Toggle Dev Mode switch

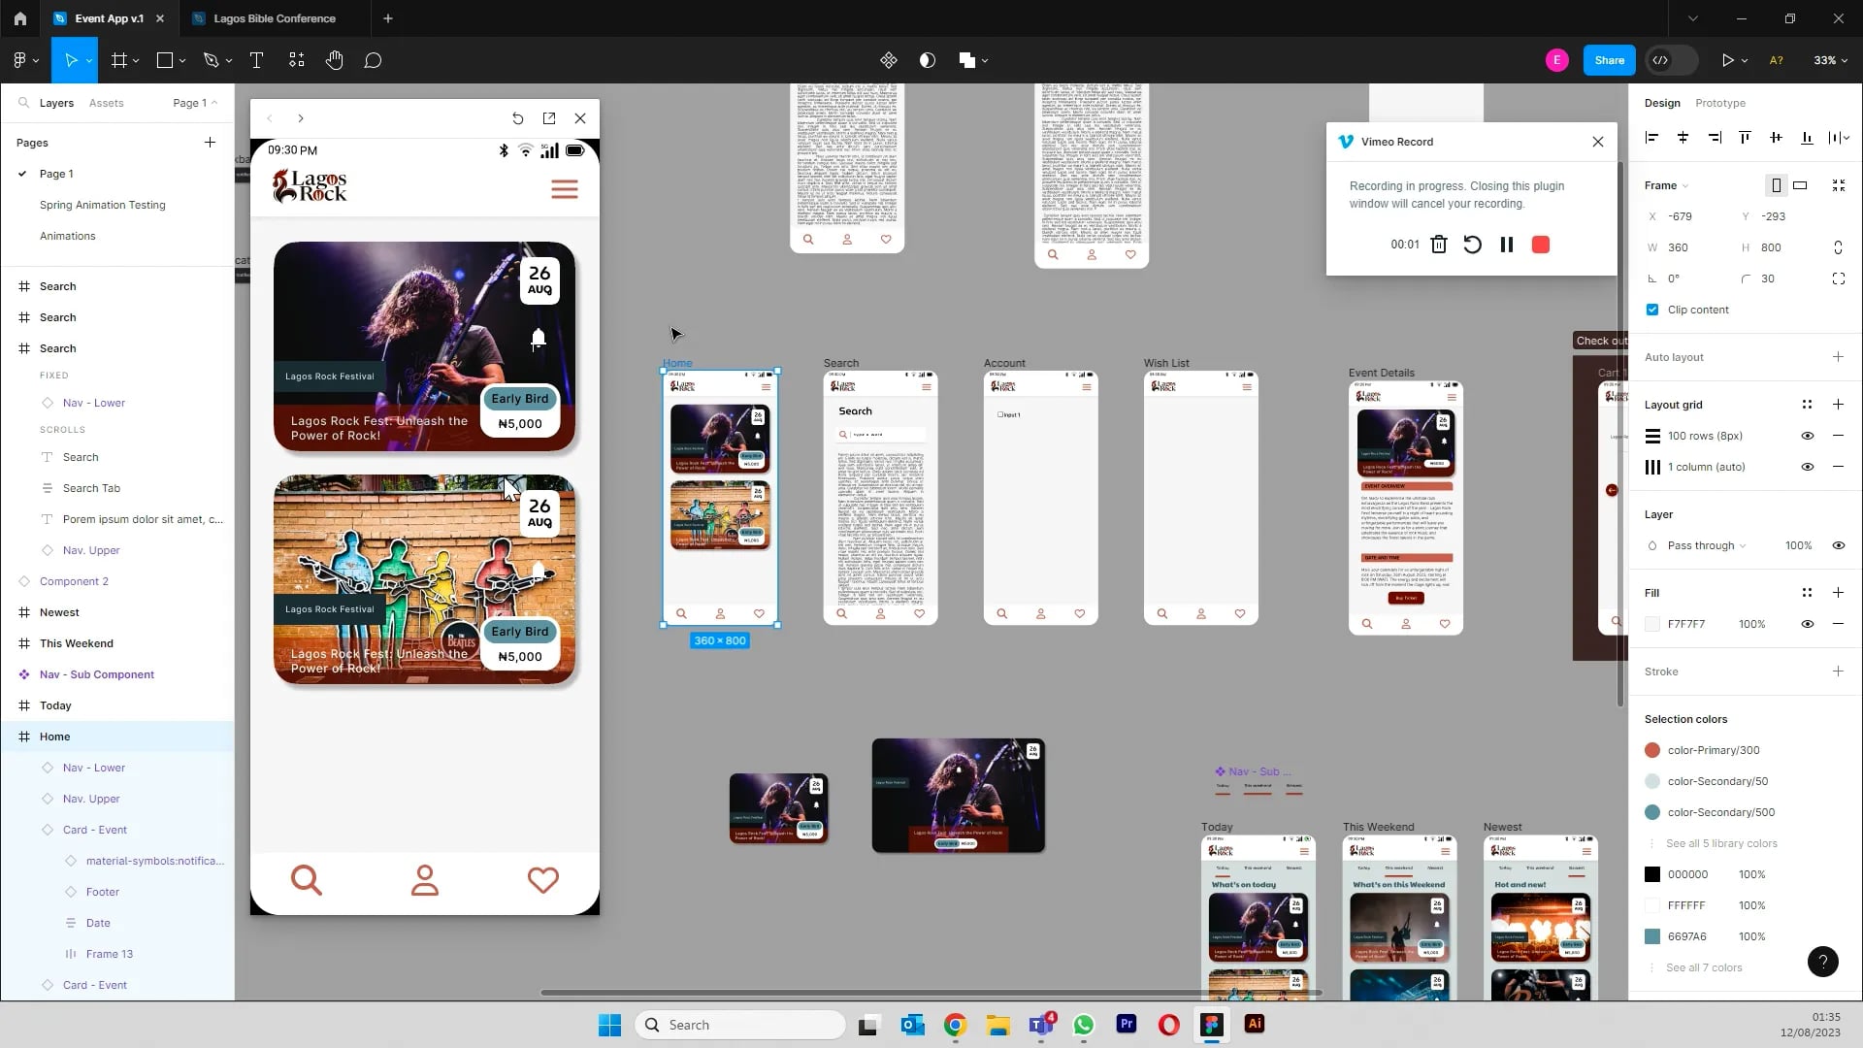(x=1672, y=60)
